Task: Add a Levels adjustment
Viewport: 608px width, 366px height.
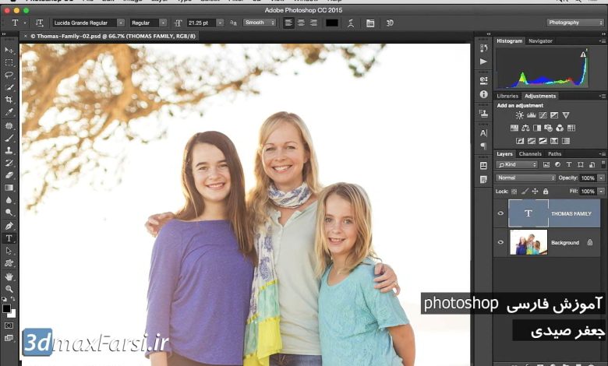Action: point(532,115)
